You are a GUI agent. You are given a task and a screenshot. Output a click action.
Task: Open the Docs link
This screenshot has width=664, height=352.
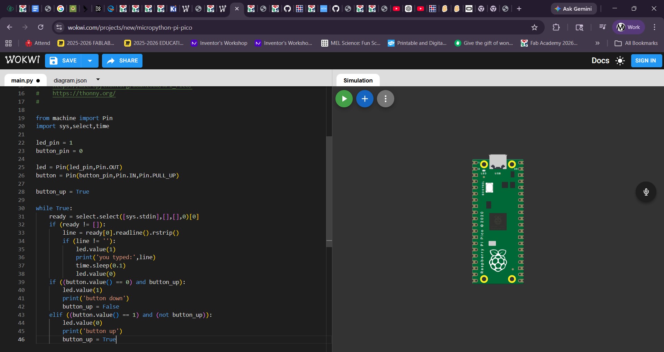600,61
